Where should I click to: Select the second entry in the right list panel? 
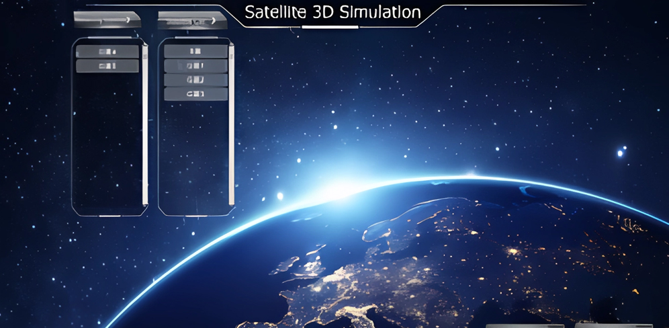coord(196,66)
